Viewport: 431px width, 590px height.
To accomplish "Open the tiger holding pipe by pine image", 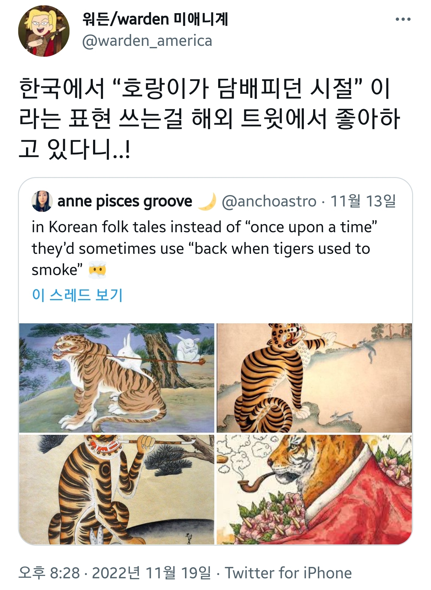I will coord(117,489).
